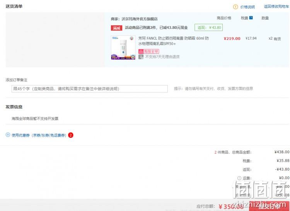Click the tax amount ¥17.94
The height and width of the screenshot is (211, 290).
pyautogui.click(x=251, y=38)
